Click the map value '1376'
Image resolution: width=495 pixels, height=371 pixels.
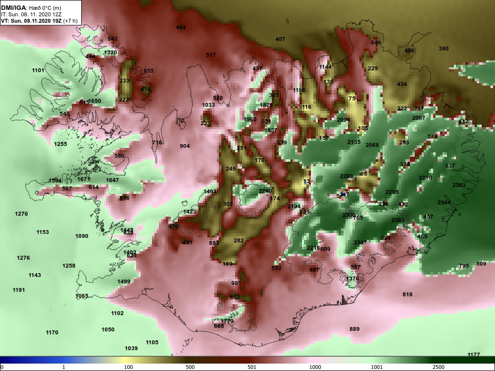pyautogui.click(x=352, y=278)
